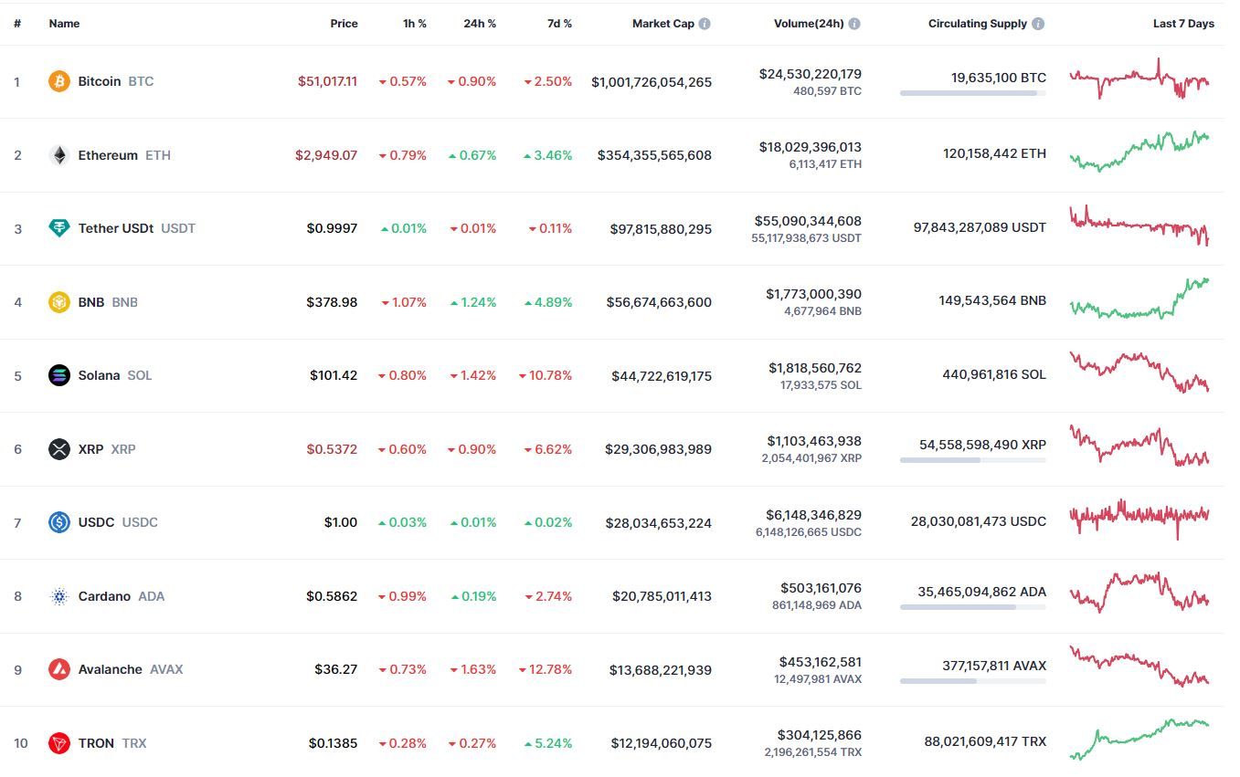
Task: Click the BNB logo icon
Action: click(x=59, y=302)
